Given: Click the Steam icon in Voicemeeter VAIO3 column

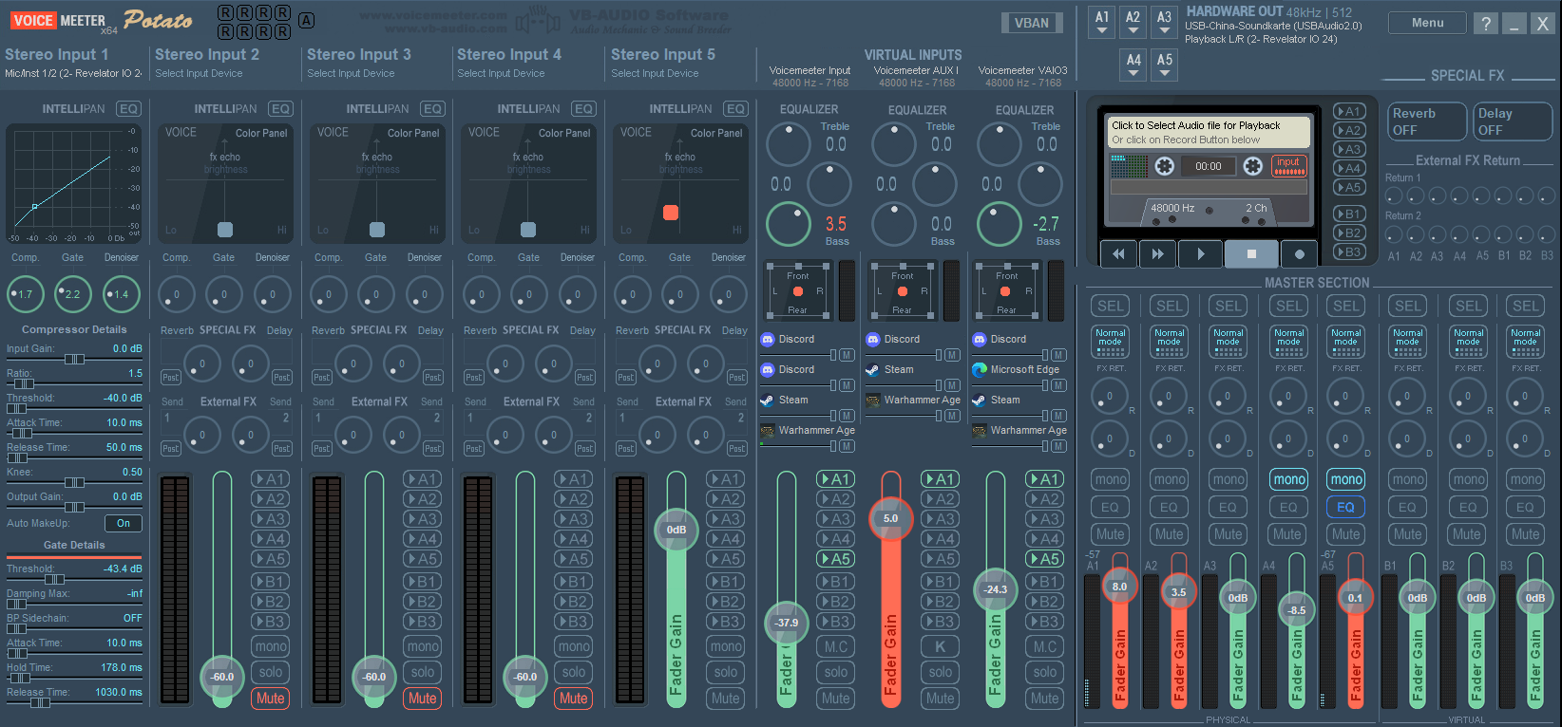Looking at the screenshot, I should click(980, 400).
